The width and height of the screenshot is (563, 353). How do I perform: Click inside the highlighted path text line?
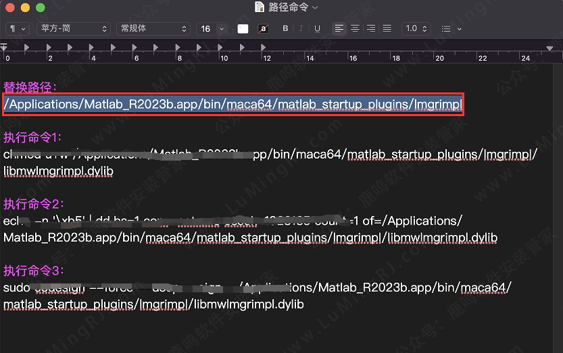pos(232,105)
